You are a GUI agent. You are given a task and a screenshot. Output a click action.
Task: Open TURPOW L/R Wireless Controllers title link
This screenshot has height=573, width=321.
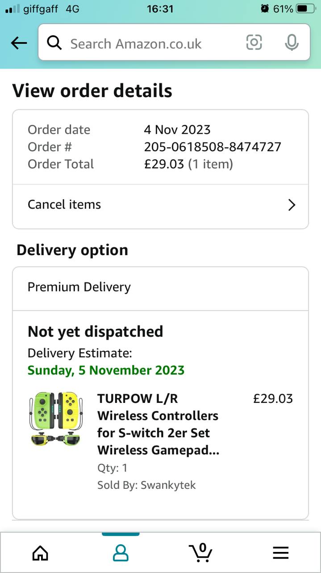[158, 424]
